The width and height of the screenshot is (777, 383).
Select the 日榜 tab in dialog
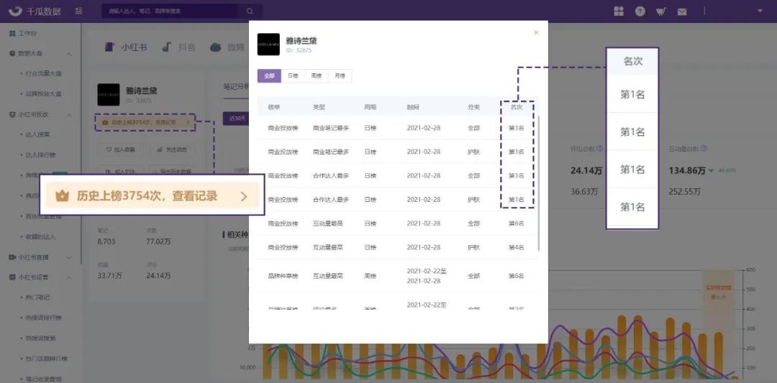(293, 76)
